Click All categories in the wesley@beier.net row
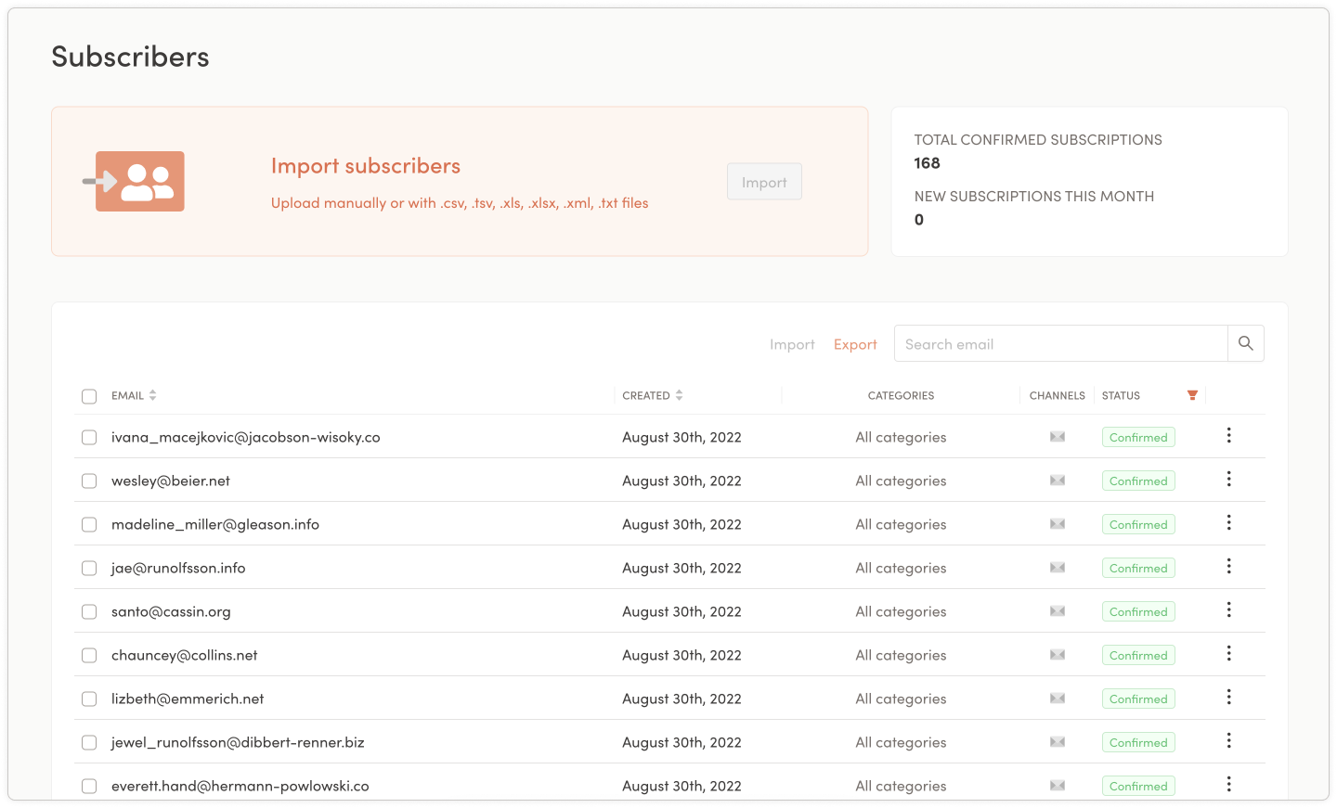 (901, 481)
